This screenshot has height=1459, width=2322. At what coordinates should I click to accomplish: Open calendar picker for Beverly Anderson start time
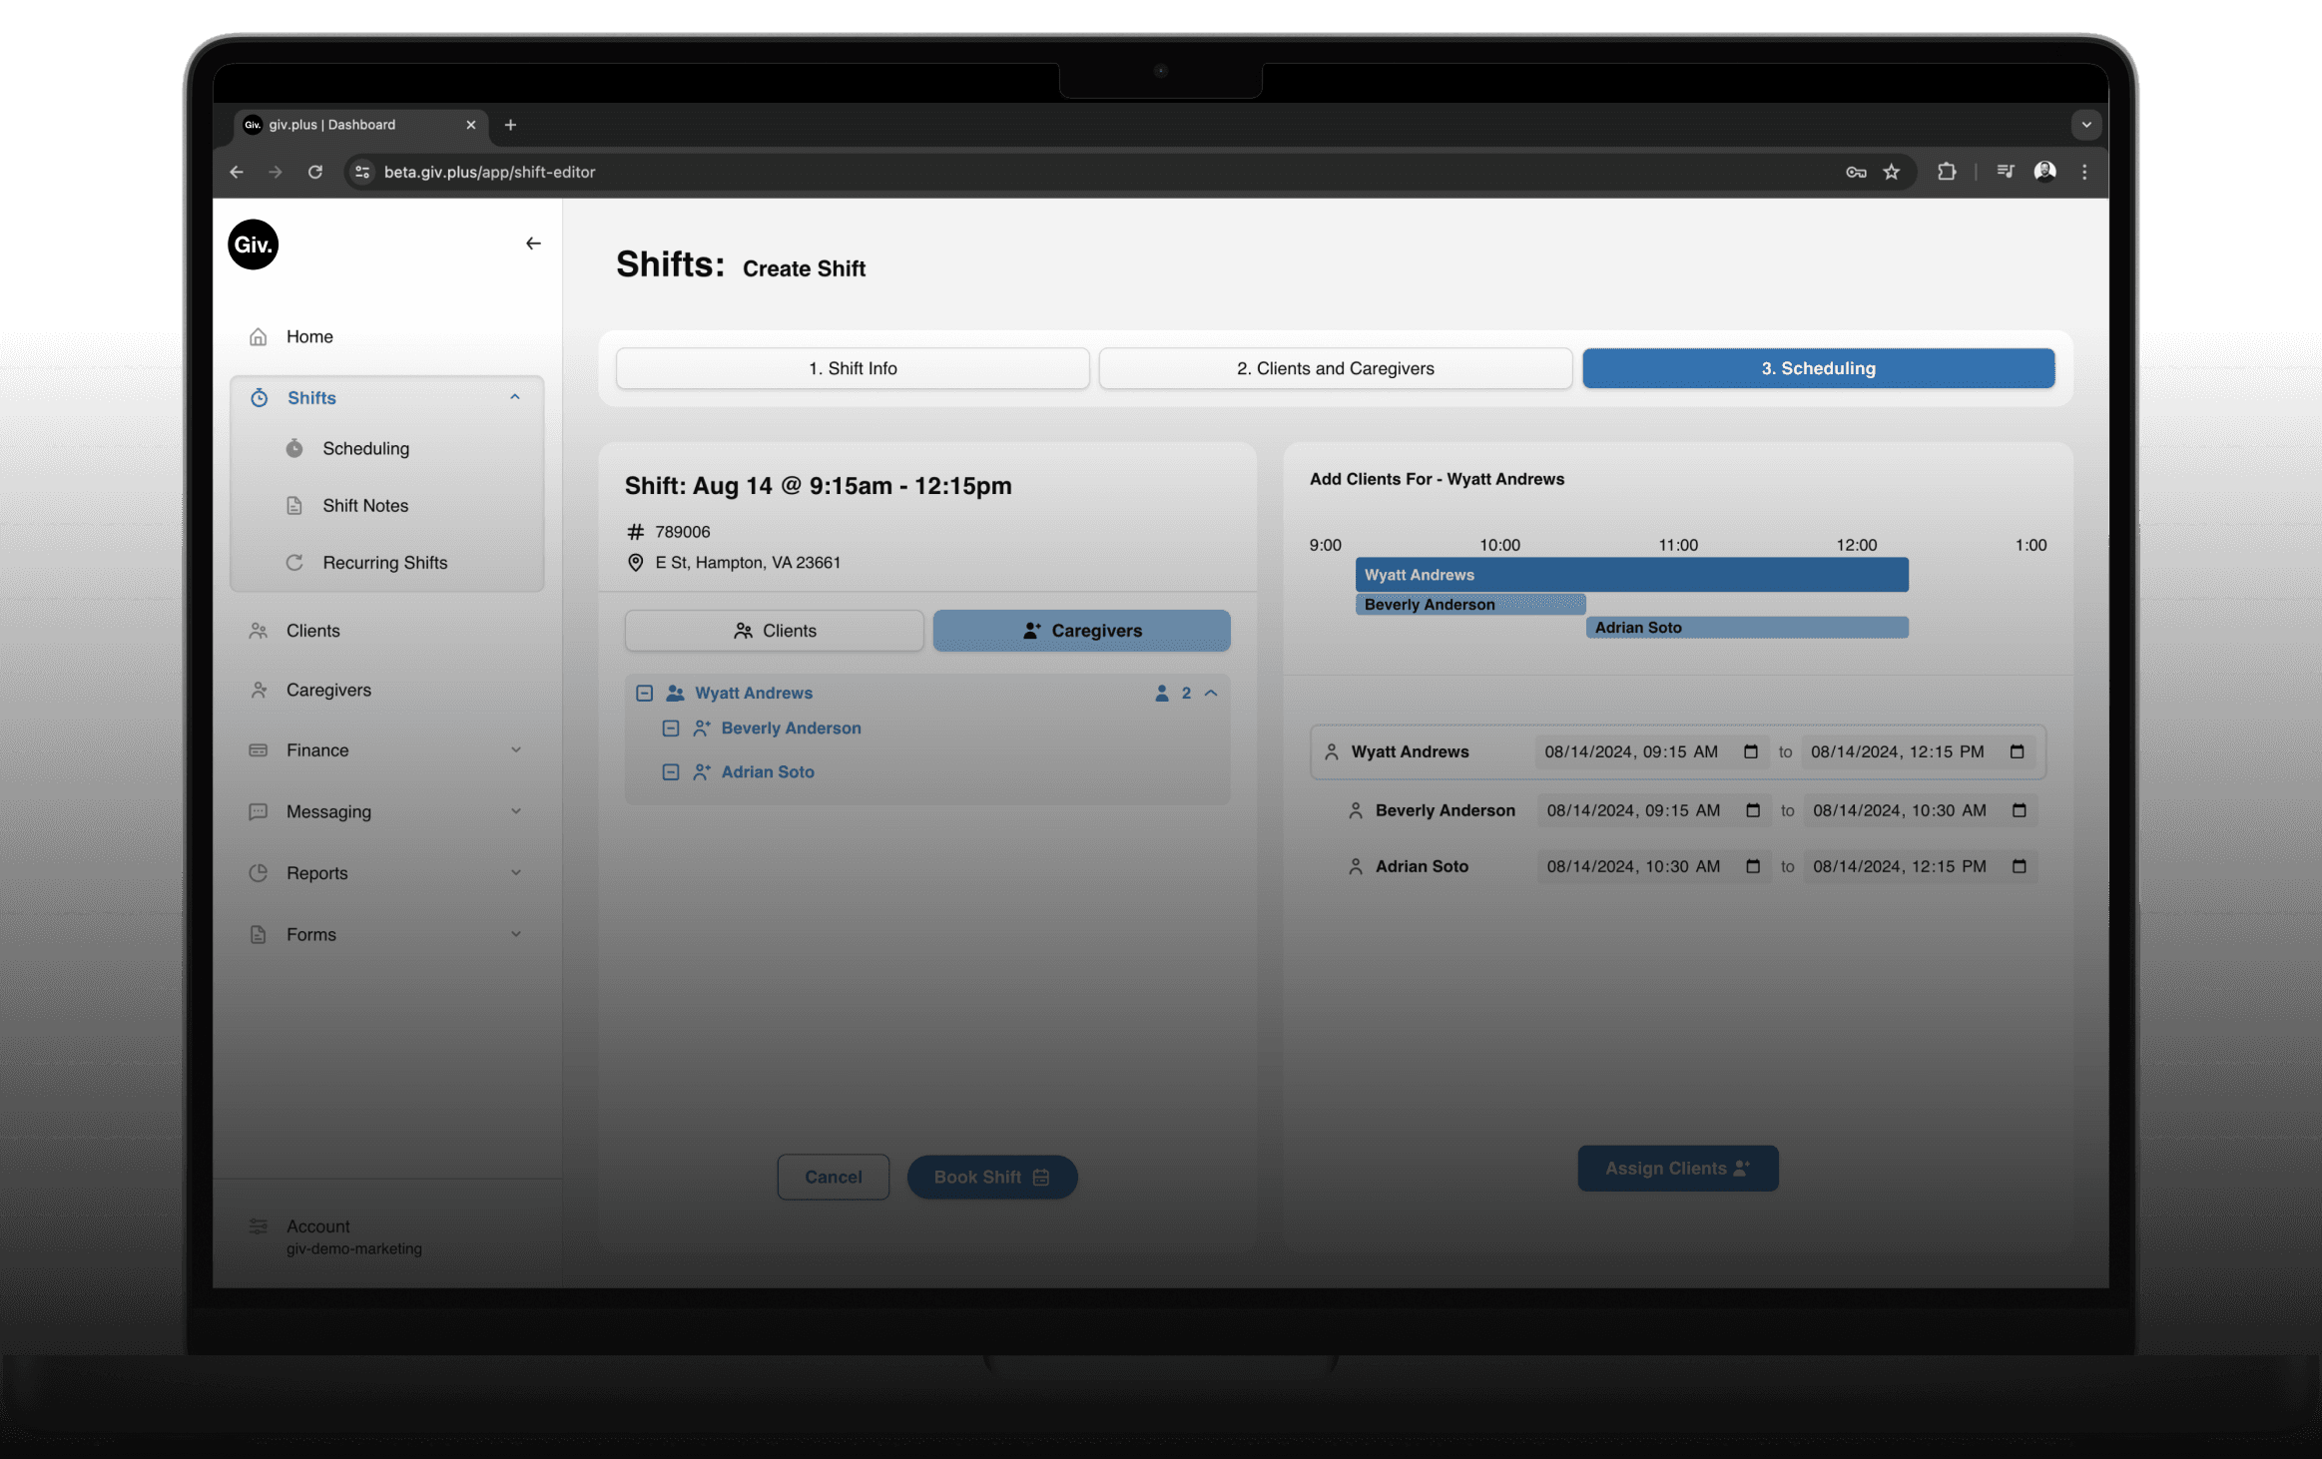pos(1752,810)
